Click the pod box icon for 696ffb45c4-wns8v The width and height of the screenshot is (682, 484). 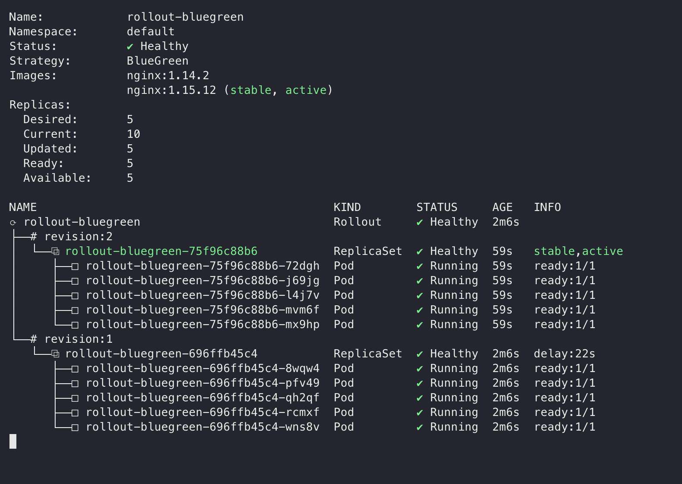coord(75,428)
